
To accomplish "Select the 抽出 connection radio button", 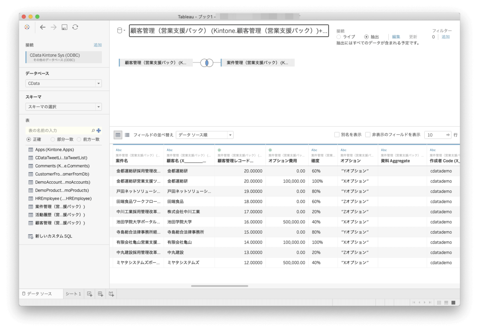I will 366,37.
